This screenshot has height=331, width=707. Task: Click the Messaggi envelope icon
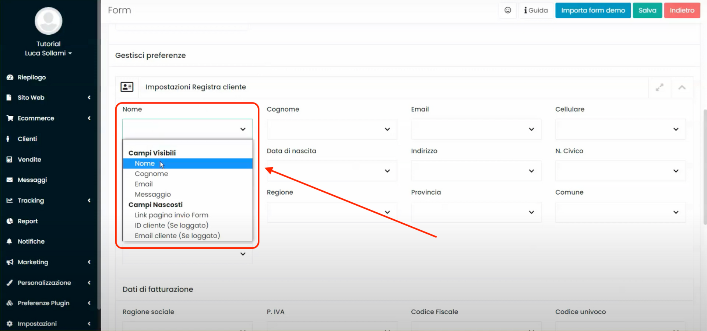[10, 180]
